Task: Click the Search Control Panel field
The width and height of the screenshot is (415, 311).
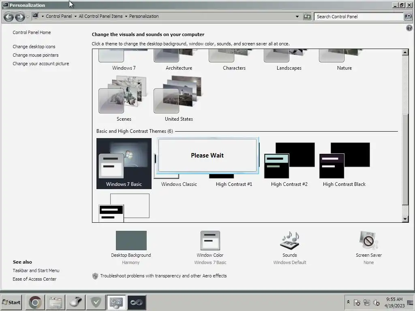Action: (x=358, y=16)
